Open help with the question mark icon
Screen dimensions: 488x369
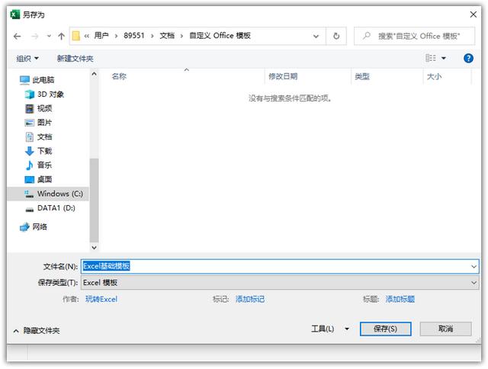point(468,58)
